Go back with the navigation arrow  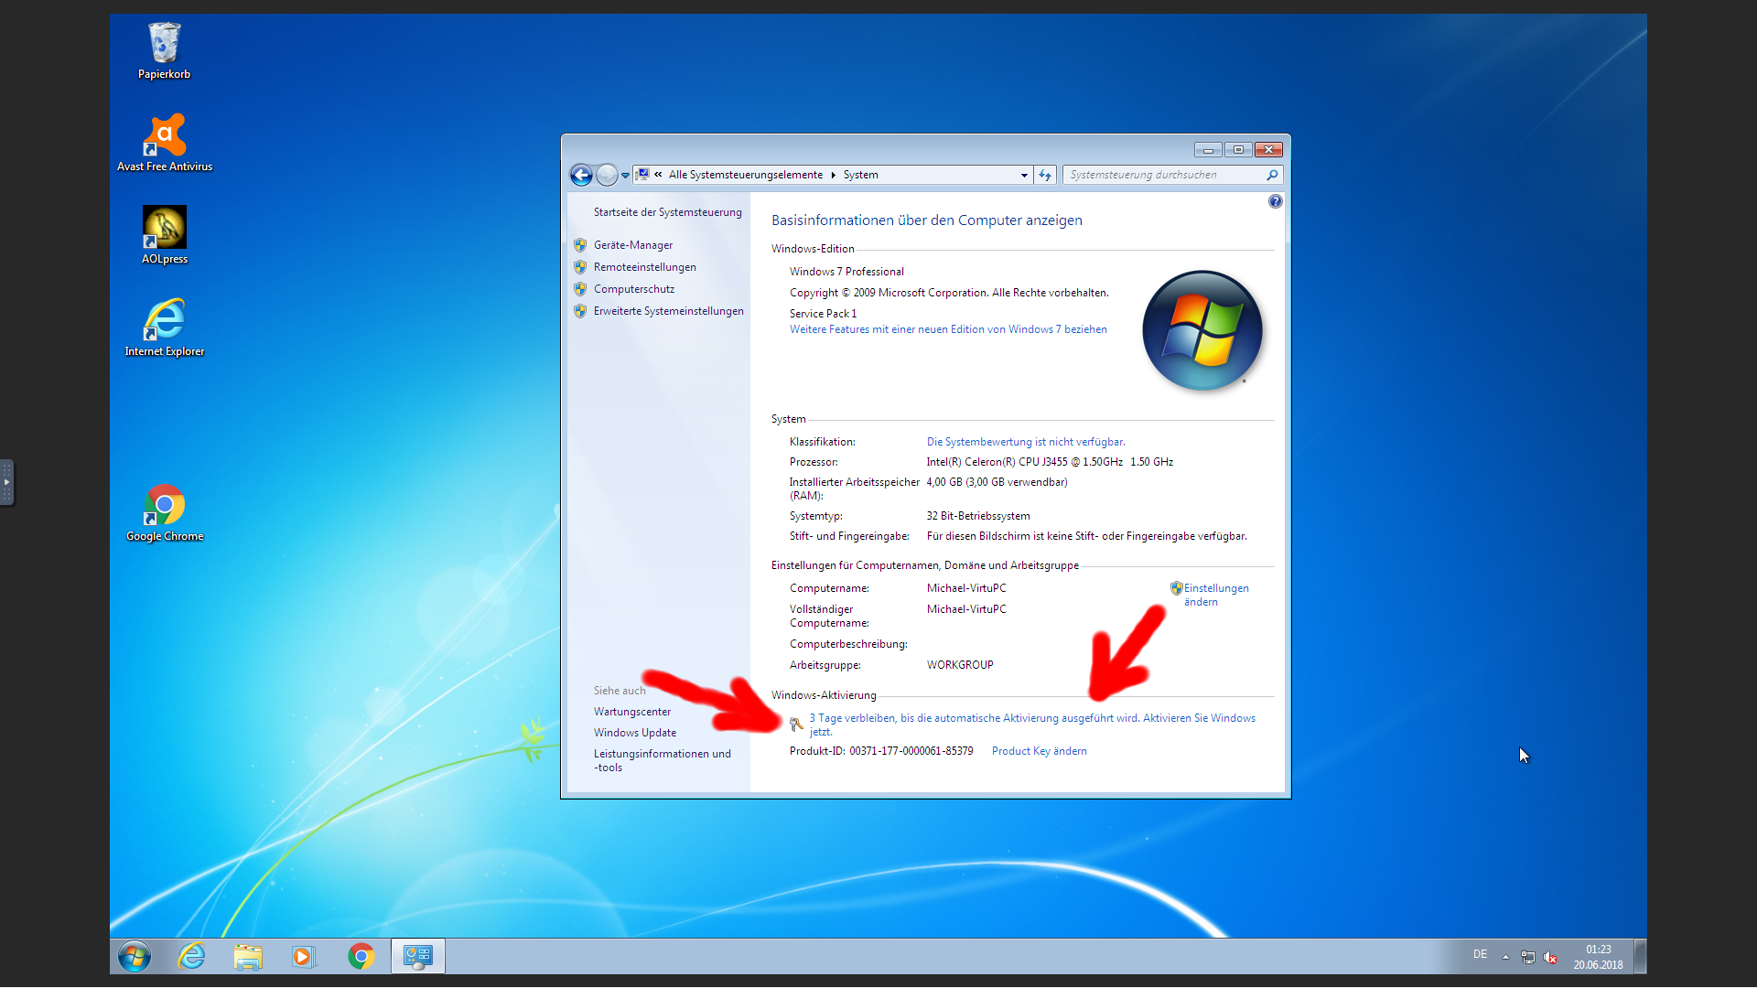(581, 175)
